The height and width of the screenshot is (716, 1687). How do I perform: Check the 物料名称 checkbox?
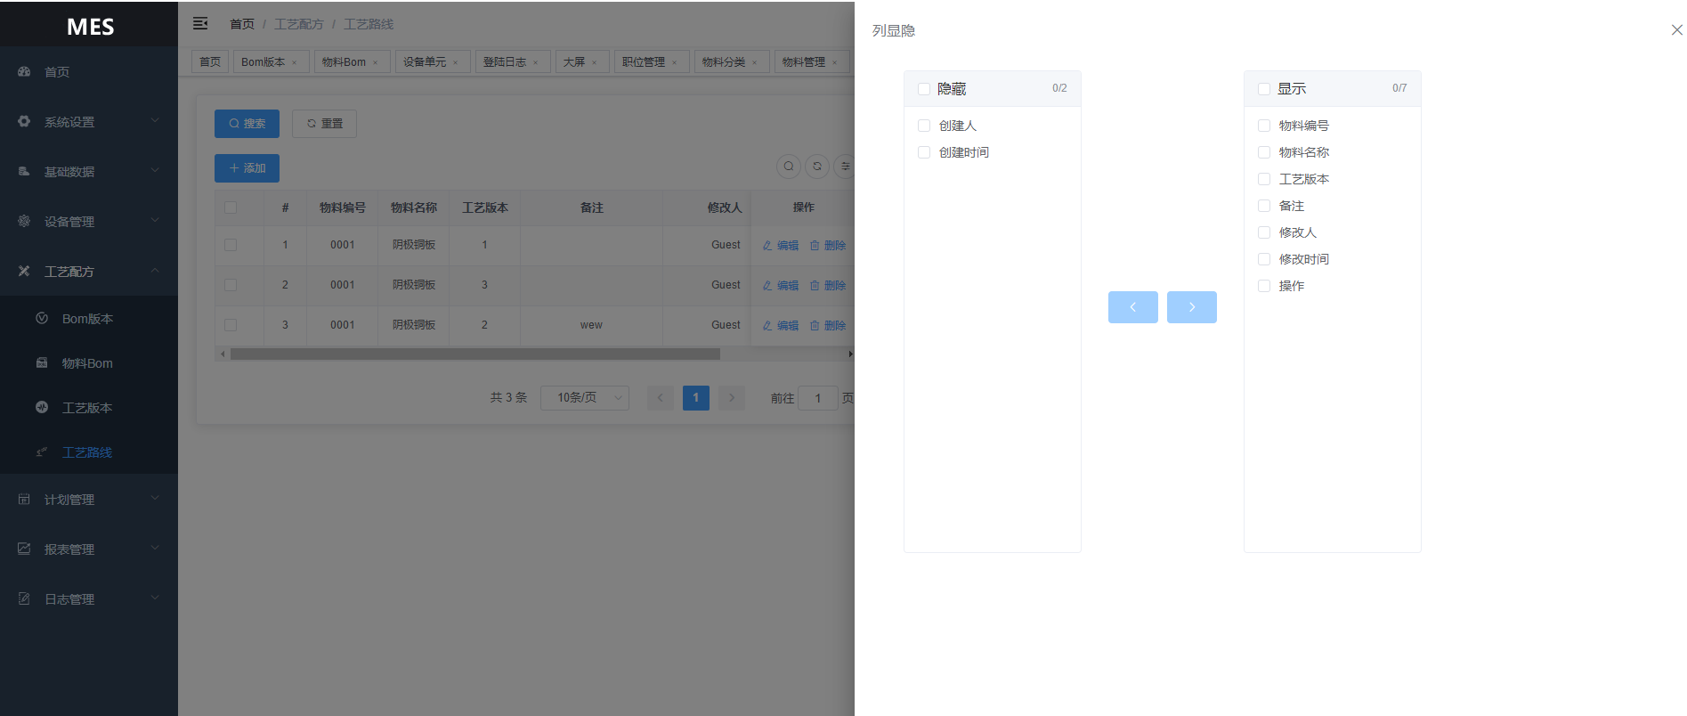[1264, 152]
